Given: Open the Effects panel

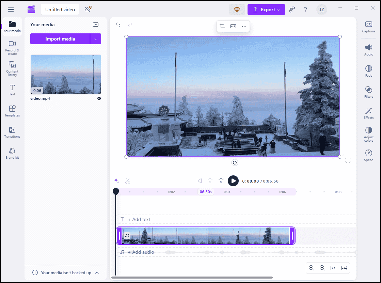Looking at the screenshot, I should pos(368,112).
